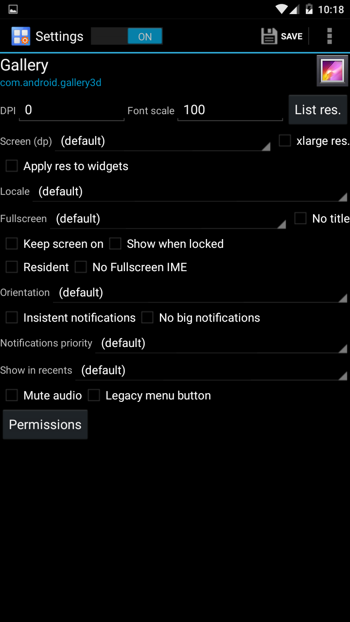Viewport: 350px width, 622px height.
Task: Click the List res. button
Action: (318, 110)
